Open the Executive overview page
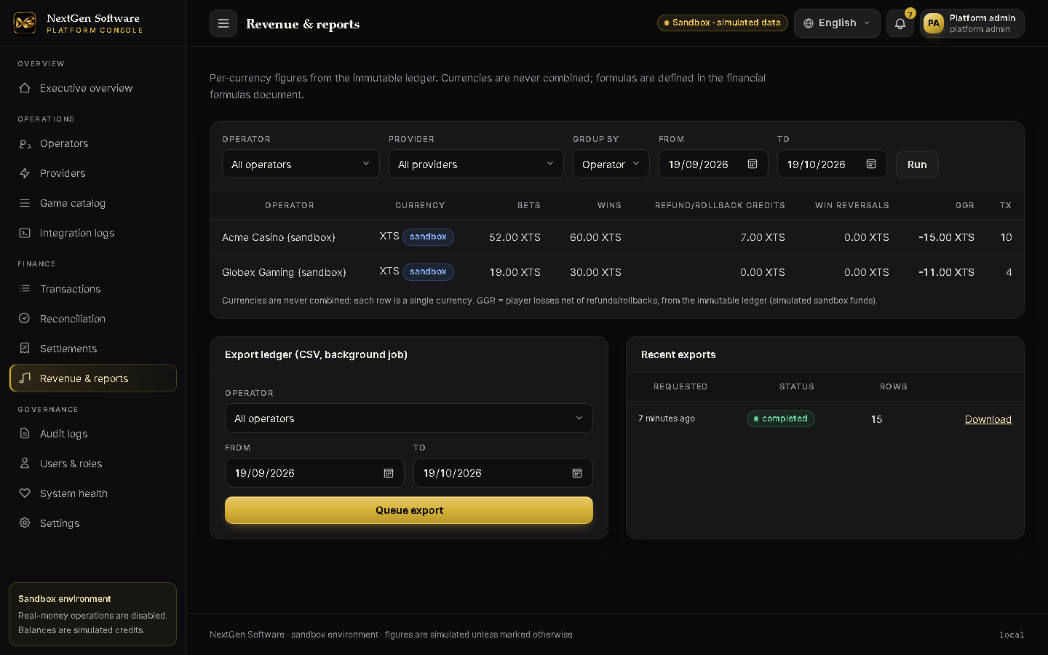The width and height of the screenshot is (1048, 655). point(92,88)
